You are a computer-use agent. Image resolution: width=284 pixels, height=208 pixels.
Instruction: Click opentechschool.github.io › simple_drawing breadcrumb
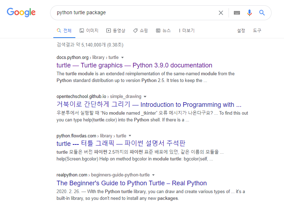coord(99,97)
